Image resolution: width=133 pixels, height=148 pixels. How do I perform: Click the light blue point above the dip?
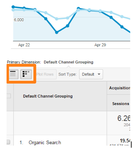[57, 19]
